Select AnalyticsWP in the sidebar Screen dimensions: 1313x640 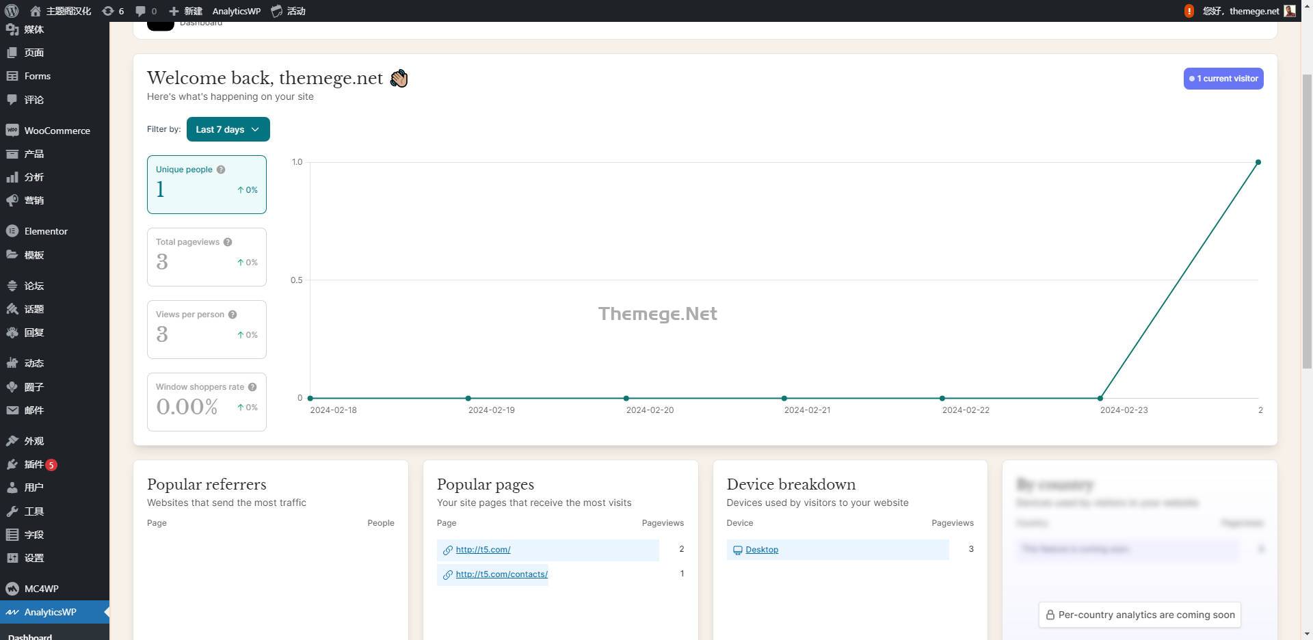tap(55, 612)
